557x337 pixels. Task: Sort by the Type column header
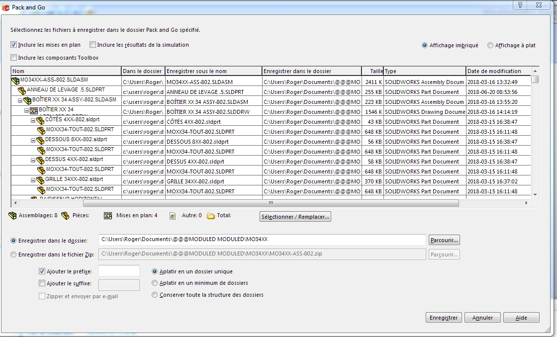(425, 71)
